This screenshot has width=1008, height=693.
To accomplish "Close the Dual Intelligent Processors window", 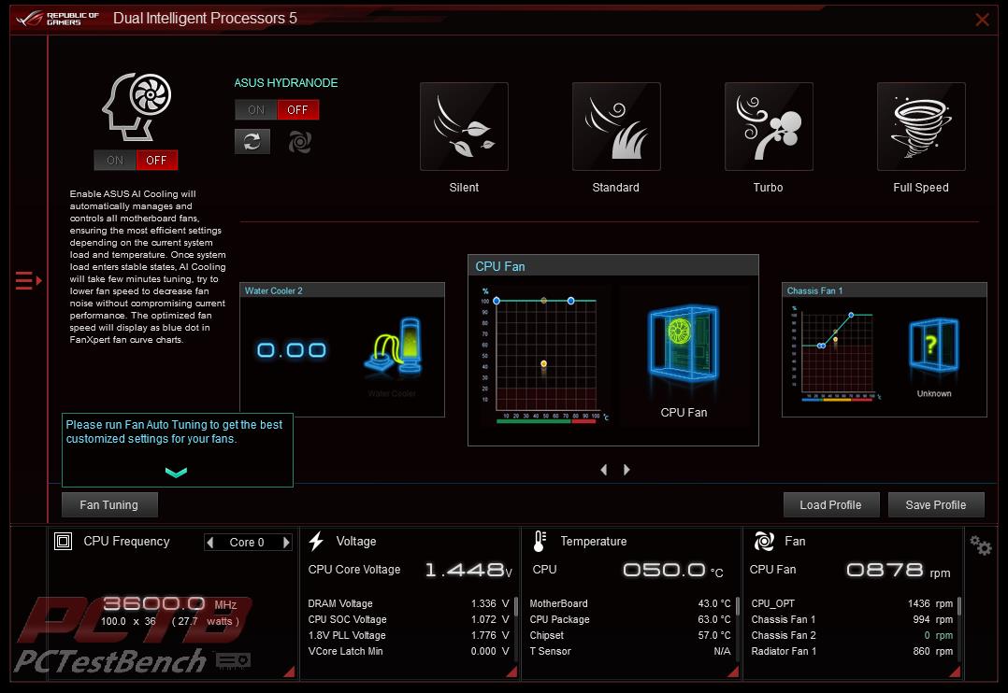I will [x=982, y=20].
